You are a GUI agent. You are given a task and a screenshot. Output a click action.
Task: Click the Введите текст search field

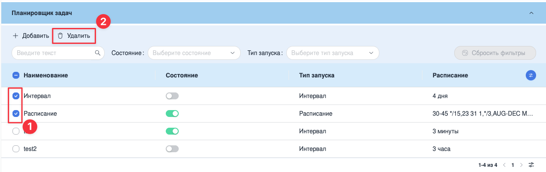[x=58, y=53]
